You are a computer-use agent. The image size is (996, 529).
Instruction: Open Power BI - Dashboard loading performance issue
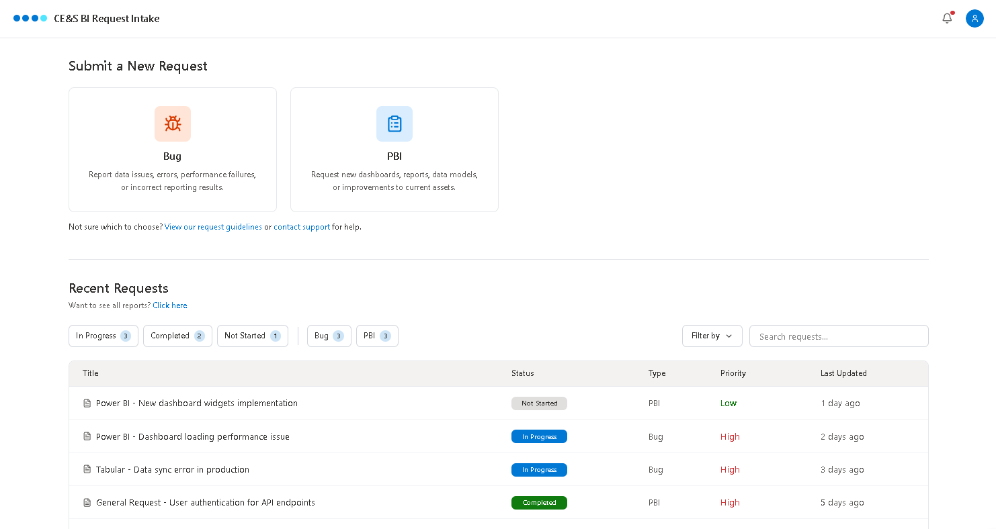tap(193, 436)
